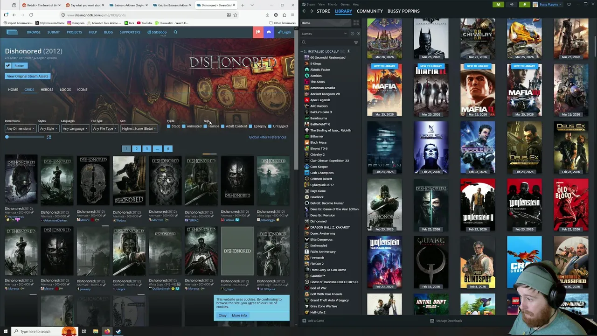Toggle the Animated type checkbox
Viewport: 597px width, 336px height.
tap(184, 126)
